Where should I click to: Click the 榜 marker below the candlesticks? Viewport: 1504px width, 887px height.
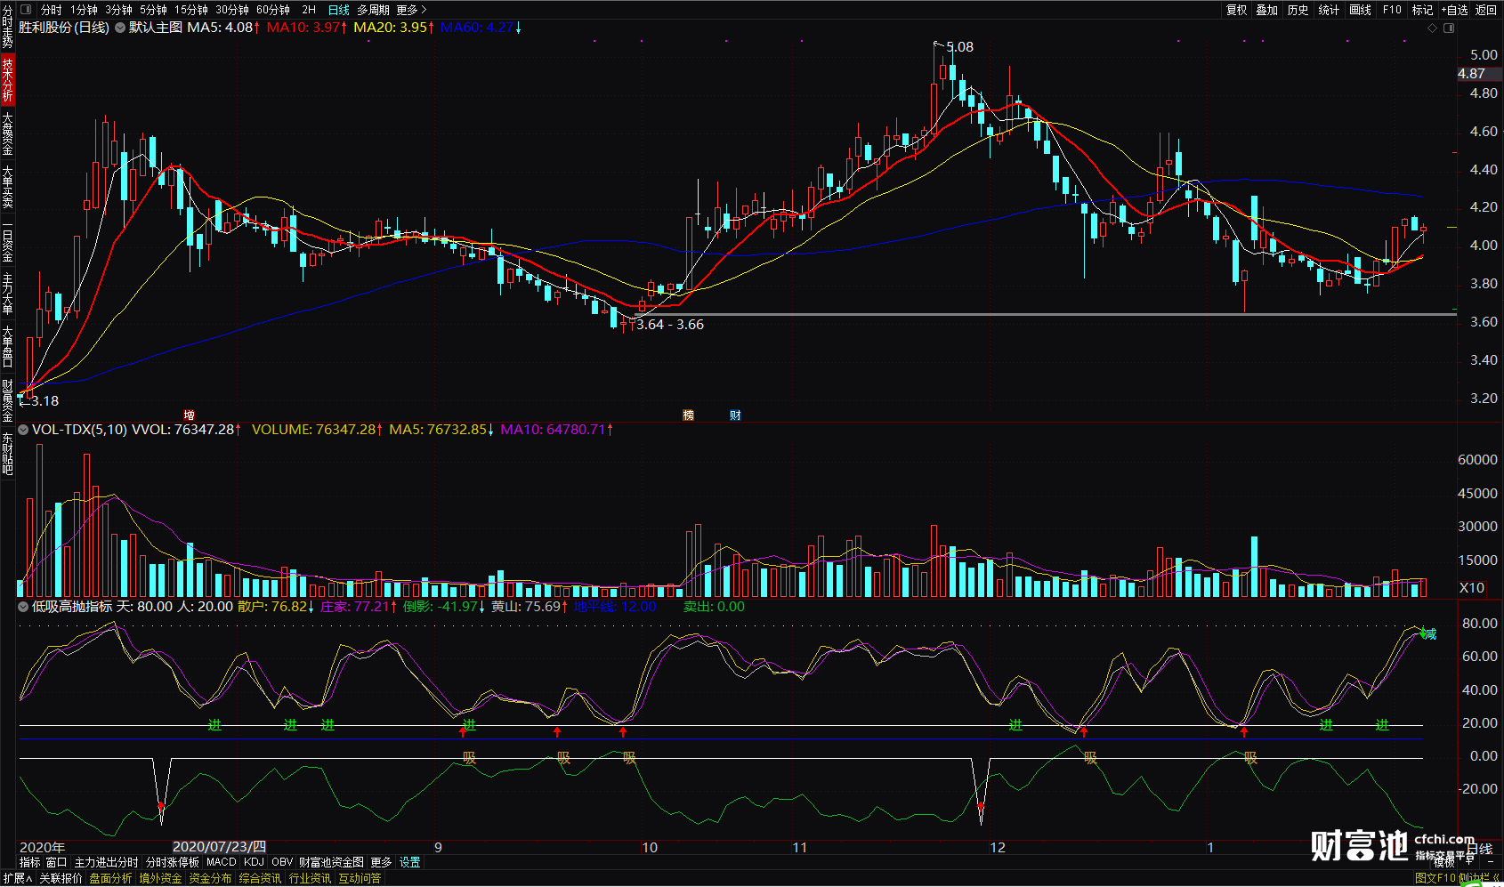pos(688,415)
